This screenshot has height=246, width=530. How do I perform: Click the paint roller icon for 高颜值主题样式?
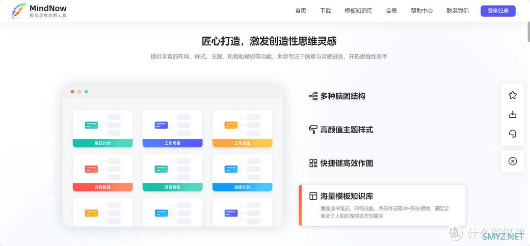point(313,130)
